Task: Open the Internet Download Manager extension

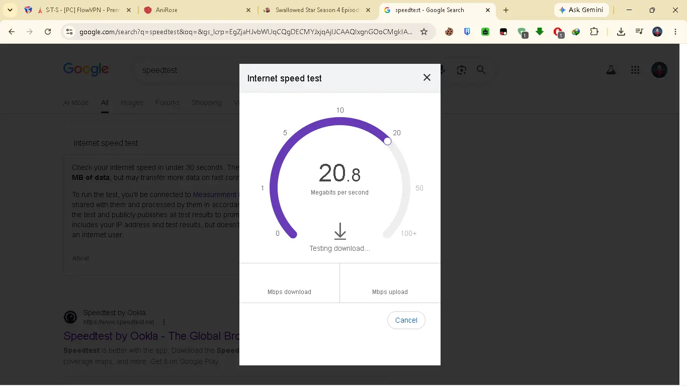Action: click(576, 32)
